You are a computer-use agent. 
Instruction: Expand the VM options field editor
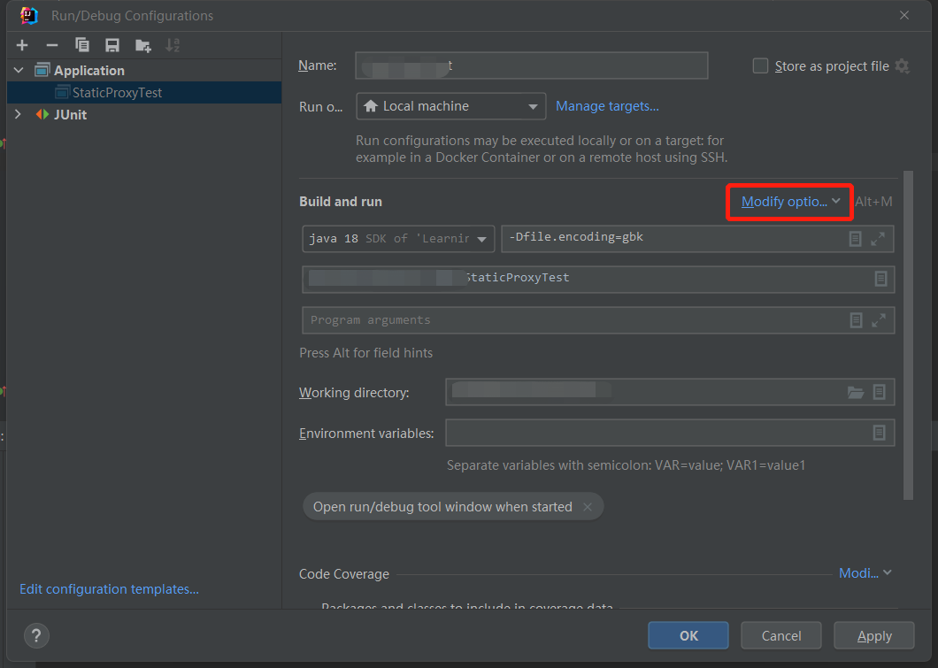tap(878, 239)
